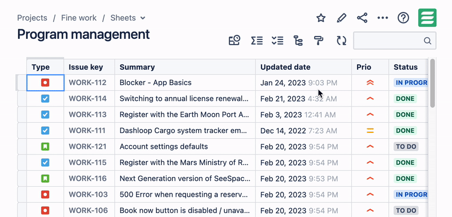
Task: Click DONE status of WORK-111
Action: pos(405,131)
